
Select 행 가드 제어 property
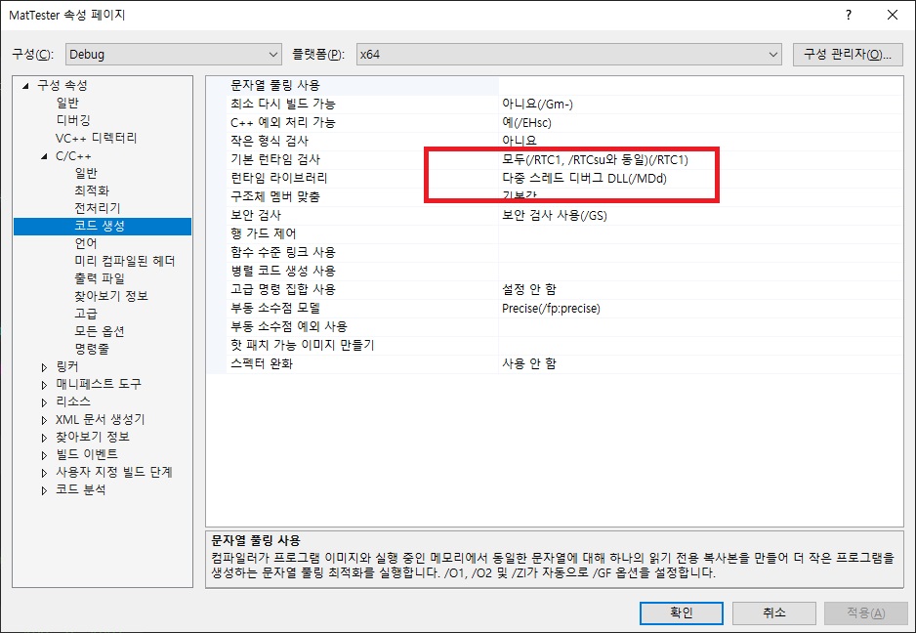pos(263,233)
